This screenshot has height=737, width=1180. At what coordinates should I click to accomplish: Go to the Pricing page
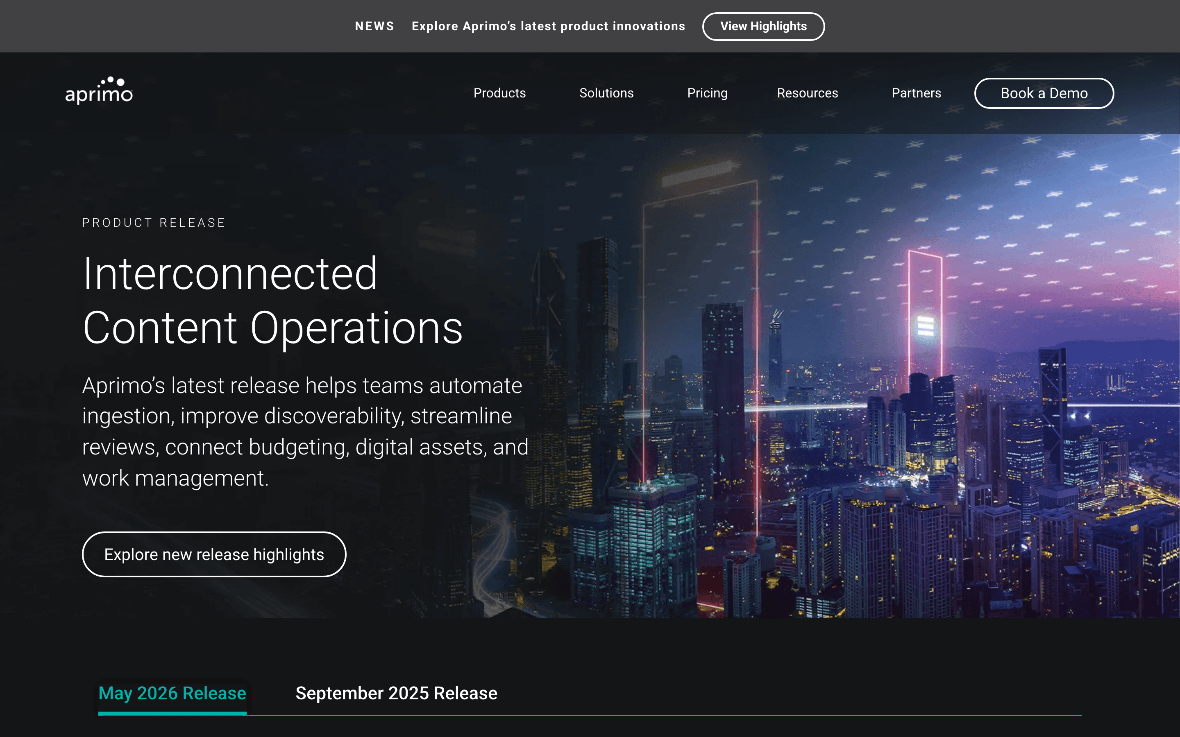[x=707, y=93]
